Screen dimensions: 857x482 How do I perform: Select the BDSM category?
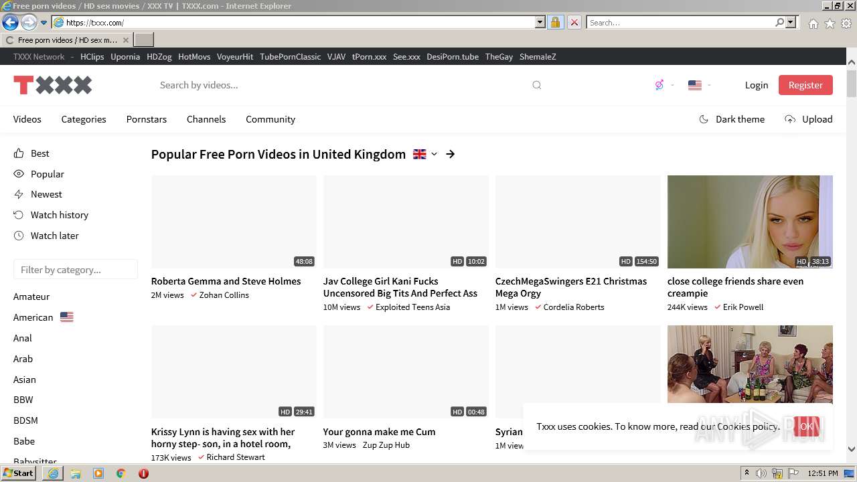[25, 420]
